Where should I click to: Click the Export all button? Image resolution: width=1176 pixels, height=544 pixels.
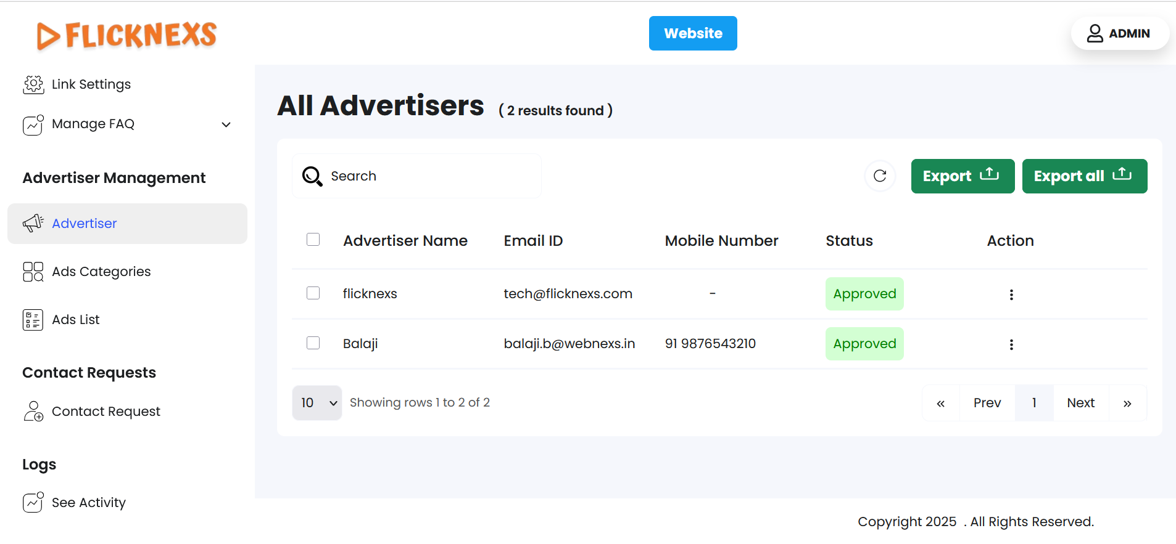tap(1084, 176)
